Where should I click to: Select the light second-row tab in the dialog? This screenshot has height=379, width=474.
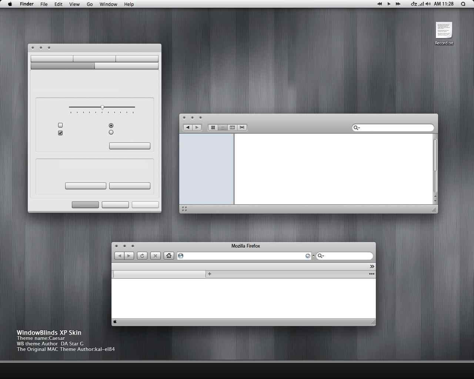pos(127,66)
